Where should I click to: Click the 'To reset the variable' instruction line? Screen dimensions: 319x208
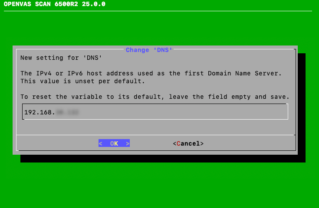pos(155,97)
